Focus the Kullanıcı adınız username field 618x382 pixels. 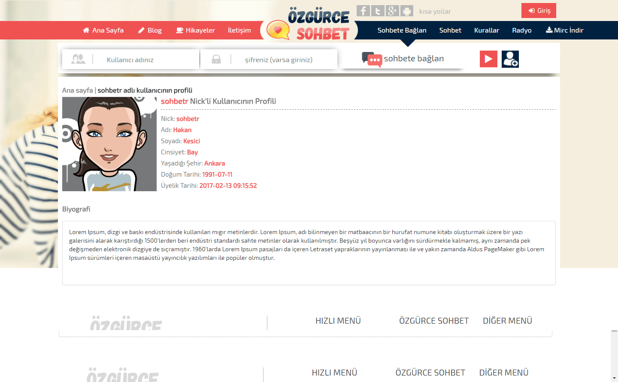(146, 60)
